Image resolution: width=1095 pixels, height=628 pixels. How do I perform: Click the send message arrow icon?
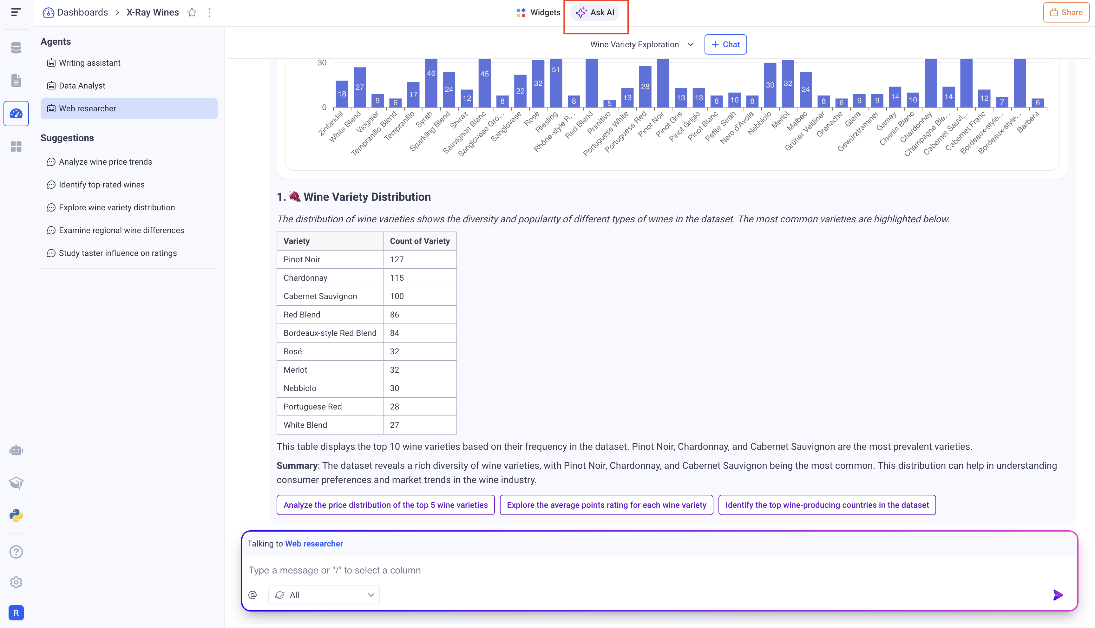click(x=1058, y=595)
